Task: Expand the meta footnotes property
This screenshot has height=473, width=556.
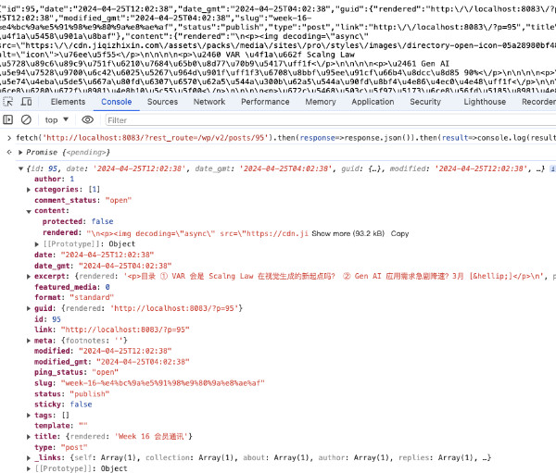Action: [x=29, y=341]
